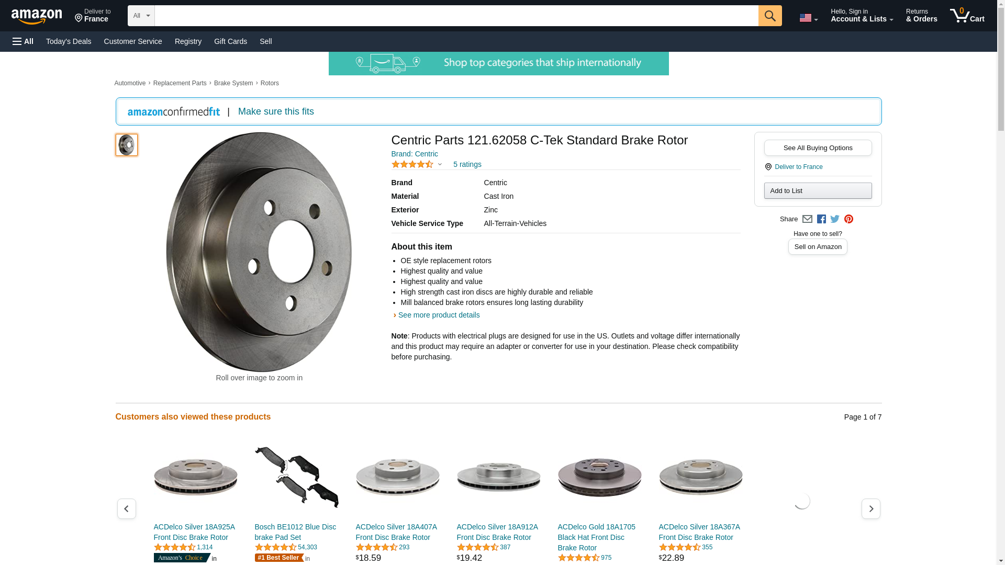The height and width of the screenshot is (565, 1005).
Task: Click the Amazon logo
Action: pos(37,16)
